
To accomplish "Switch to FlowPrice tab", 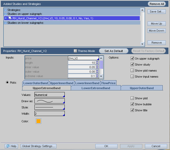I will pyautogui.click(x=108, y=83).
